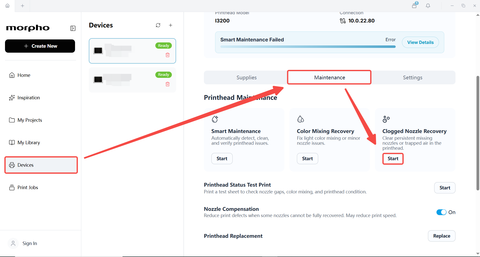This screenshot has height=257, width=480.
Task: Start Smart Maintenance
Action: [222, 159]
